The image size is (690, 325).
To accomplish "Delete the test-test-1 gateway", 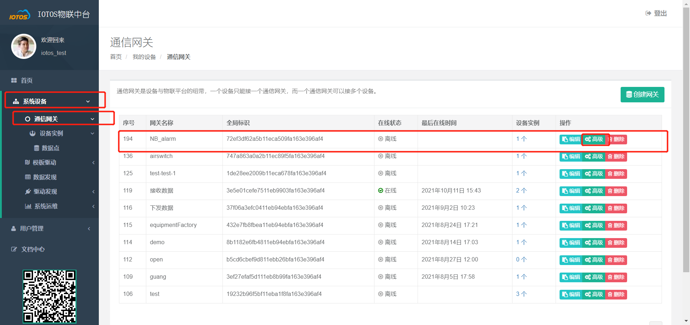I will 616,174.
